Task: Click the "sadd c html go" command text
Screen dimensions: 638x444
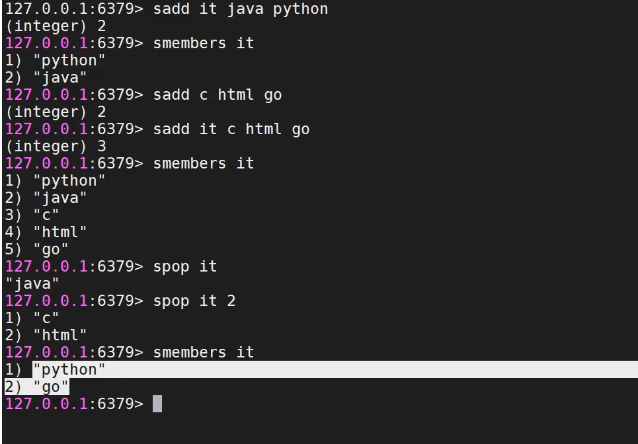Action: pos(217,95)
